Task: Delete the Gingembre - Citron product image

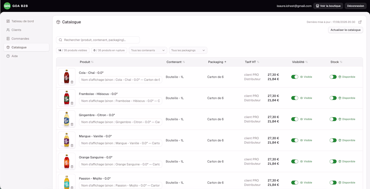Action: [x=72, y=124]
